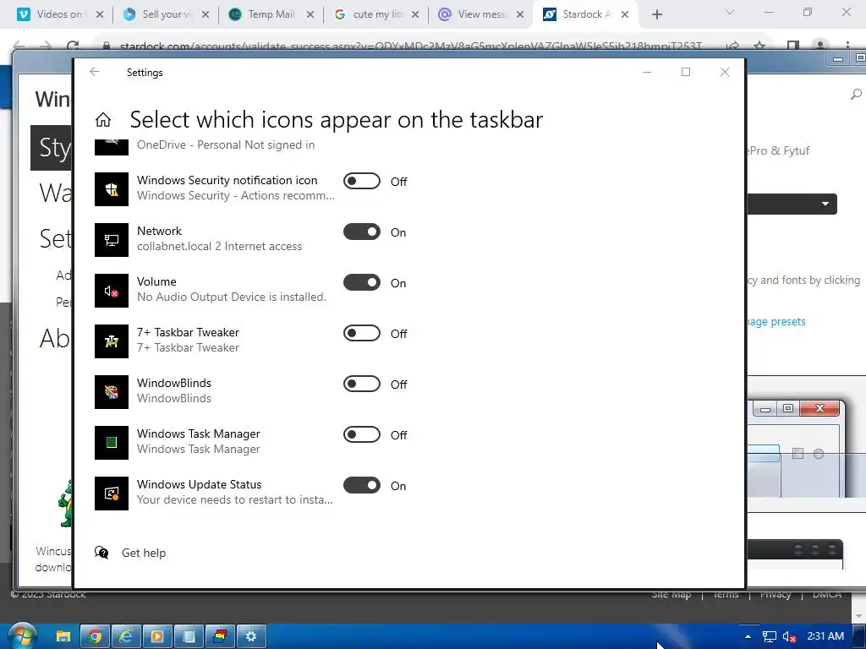Viewport: 866px width, 649px height.
Task: Close the View message tab
Action: pos(520,14)
